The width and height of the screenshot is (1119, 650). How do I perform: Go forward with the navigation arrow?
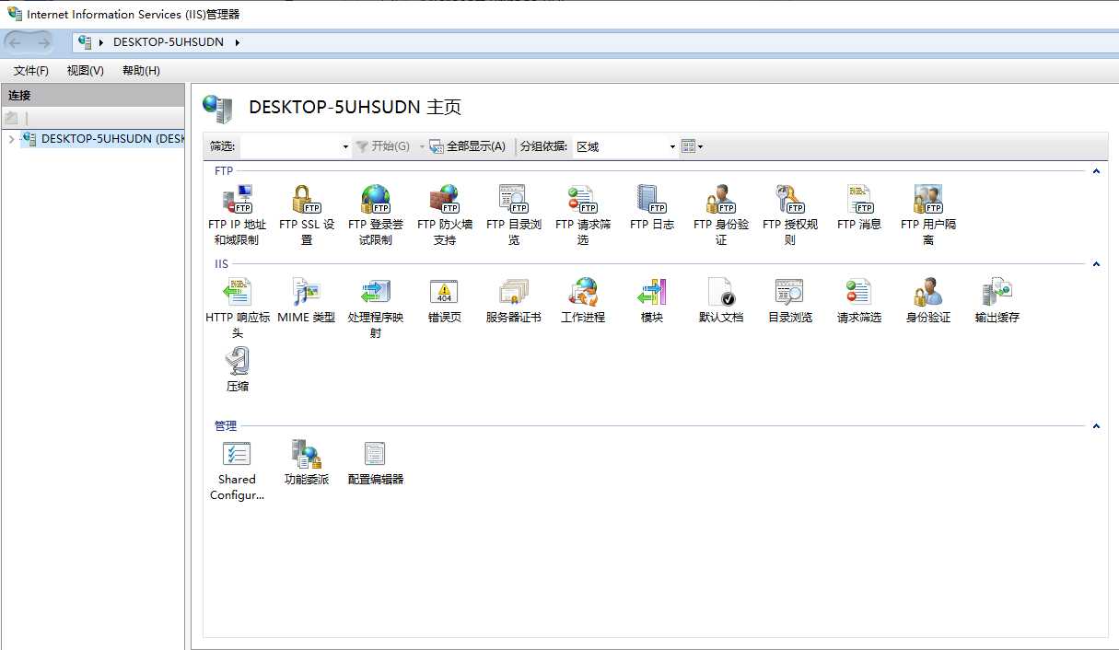click(x=42, y=42)
